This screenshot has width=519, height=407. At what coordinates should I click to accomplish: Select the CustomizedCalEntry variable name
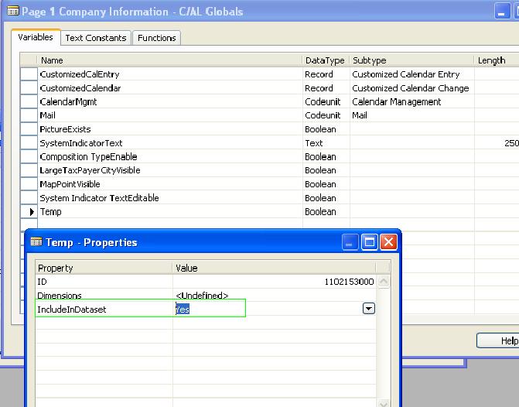80,74
